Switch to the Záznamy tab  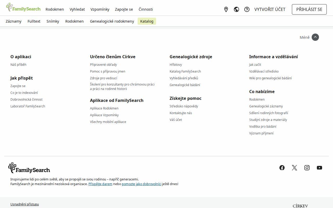(14, 21)
